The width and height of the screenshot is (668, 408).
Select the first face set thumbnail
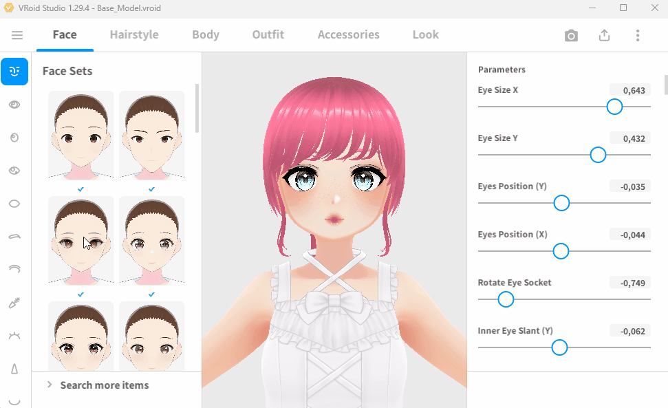[x=80, y=136]
